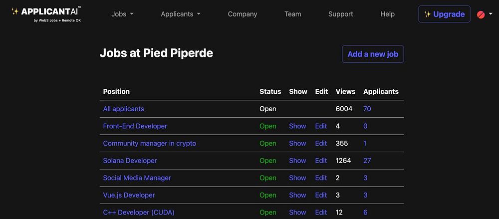
Task: Open All applicants link
Action: (123, 109)
